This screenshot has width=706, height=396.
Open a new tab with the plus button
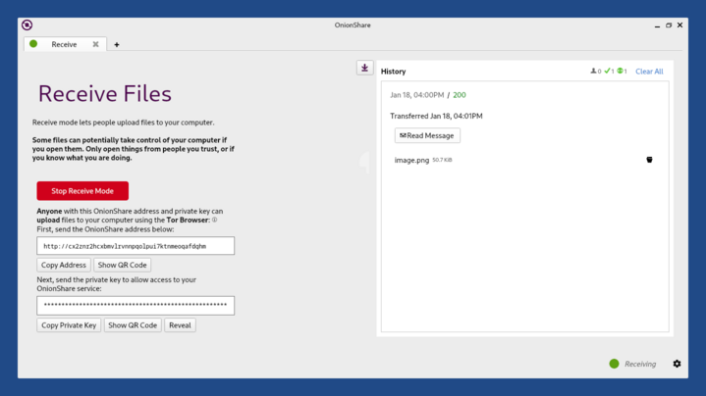[x=117, y=44]
